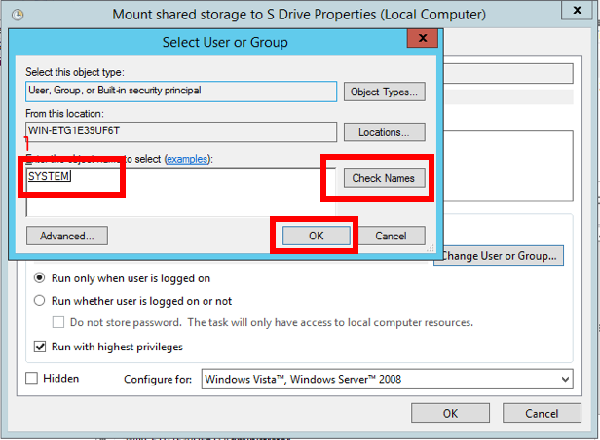Click OK in the Properties window
Image resolution: width=600 pixels, height=440 pixels.
tap(450, 414)
